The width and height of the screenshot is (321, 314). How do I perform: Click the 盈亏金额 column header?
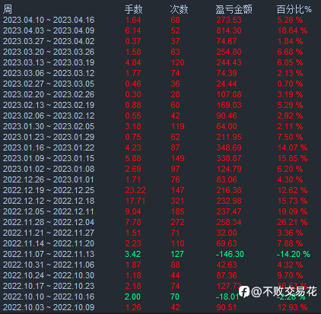pos(234,10)
